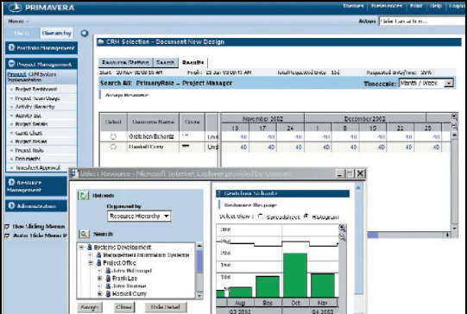
Task: Click resource tree vertical scrollbar thumb
Action: [199, 261]
